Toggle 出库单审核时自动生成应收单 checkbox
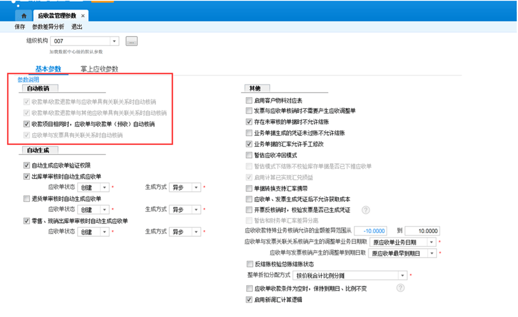This screenshot has height=317, width=518. click(x=26, y=177)
